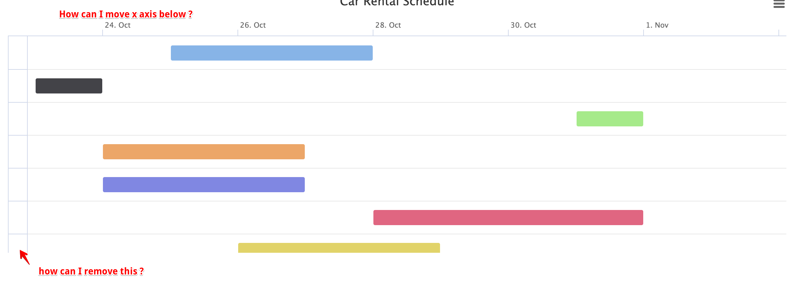Click the empty label cell beside the light blue bar

(18, 53)
